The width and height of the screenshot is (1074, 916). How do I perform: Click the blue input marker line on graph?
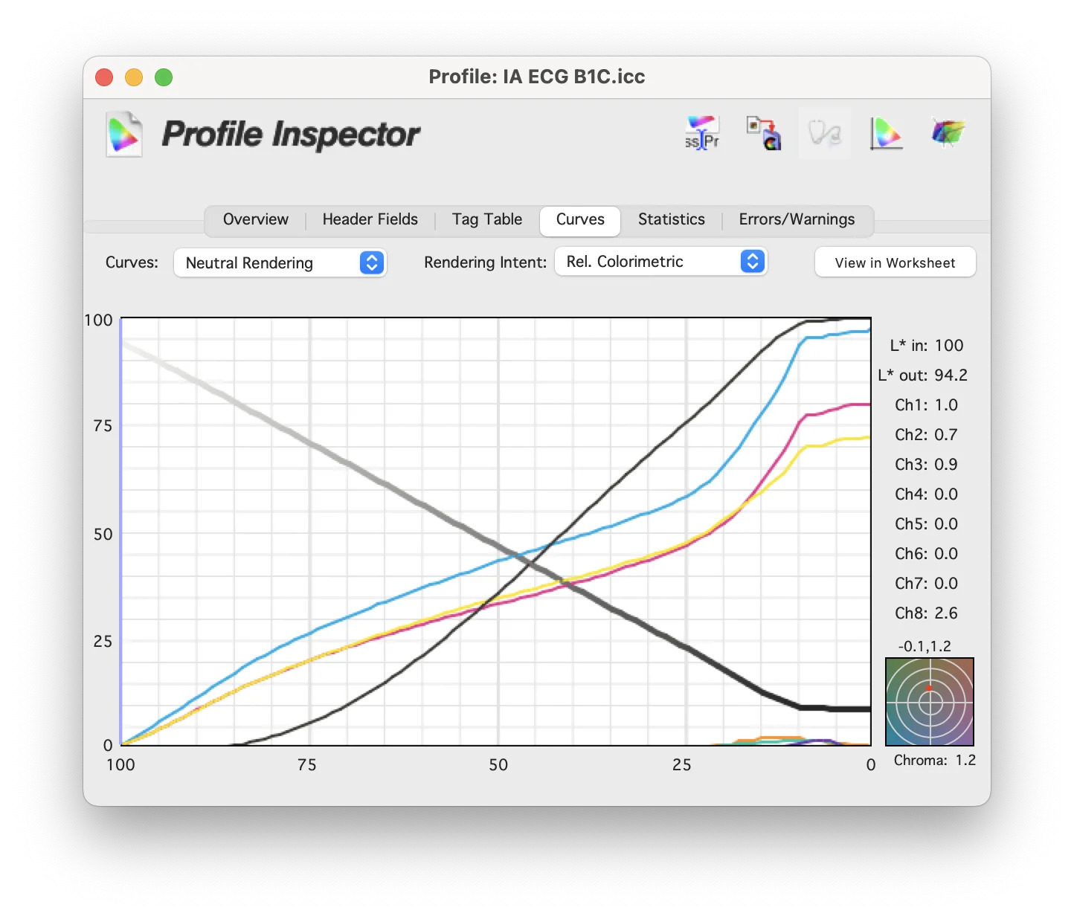tap(121, 532)
